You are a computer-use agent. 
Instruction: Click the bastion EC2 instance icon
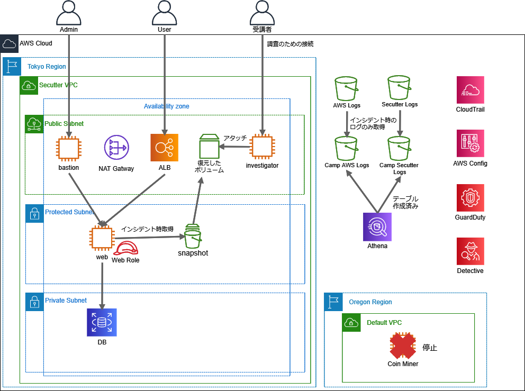tap(69, 148)
